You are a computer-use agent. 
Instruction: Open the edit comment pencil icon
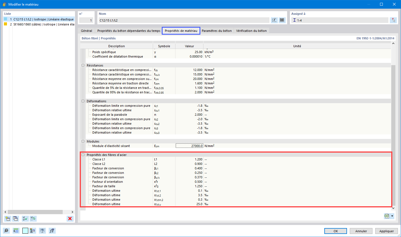(274, 20)
